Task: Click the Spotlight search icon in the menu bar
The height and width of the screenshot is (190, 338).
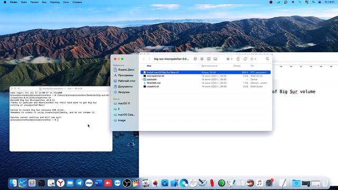Action: click(313, 2)
